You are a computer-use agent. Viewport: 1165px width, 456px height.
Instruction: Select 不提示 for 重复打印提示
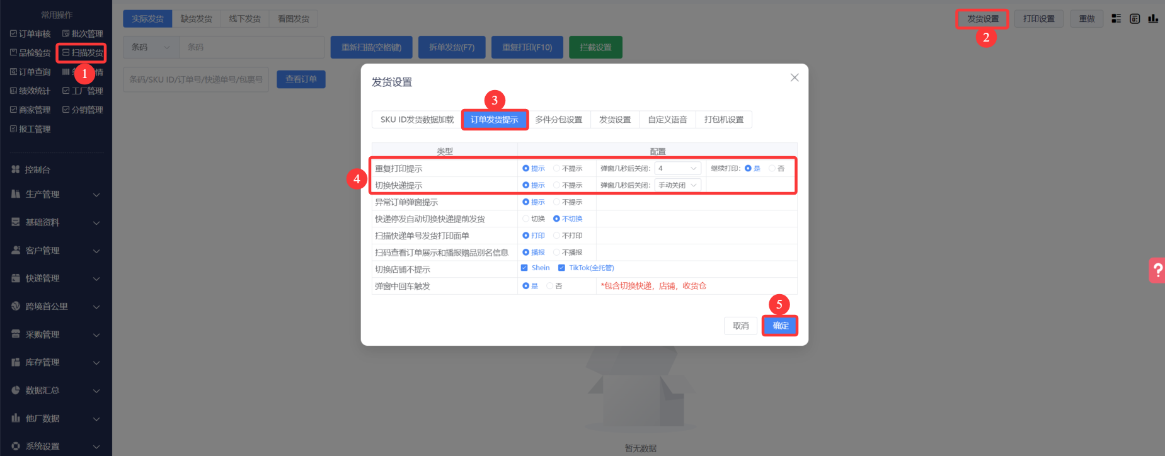(x=556, y=168)
